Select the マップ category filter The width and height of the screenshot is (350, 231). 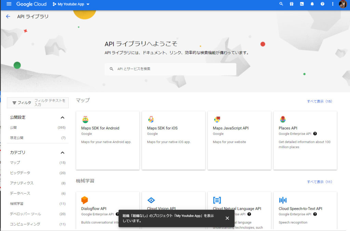[38, 163]
